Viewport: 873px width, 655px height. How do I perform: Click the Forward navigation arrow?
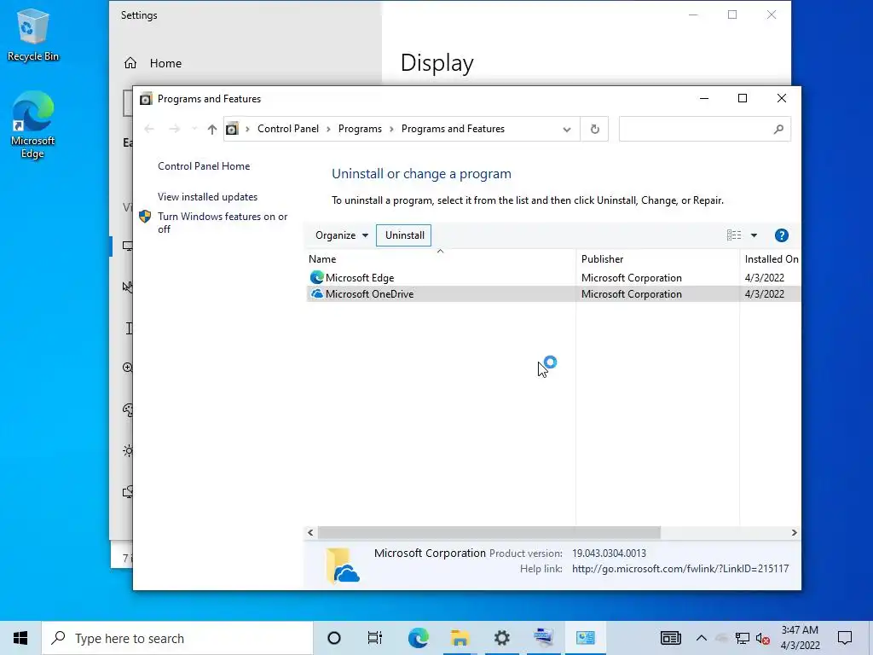pos(174,130)
